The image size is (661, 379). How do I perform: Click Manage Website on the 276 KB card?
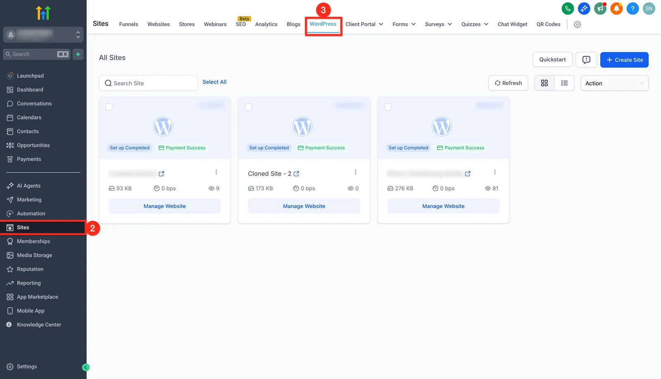[x=443, y=206]
